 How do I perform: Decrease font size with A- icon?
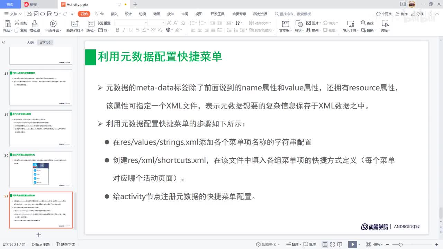pyautogui.click(x=176, y=23)
